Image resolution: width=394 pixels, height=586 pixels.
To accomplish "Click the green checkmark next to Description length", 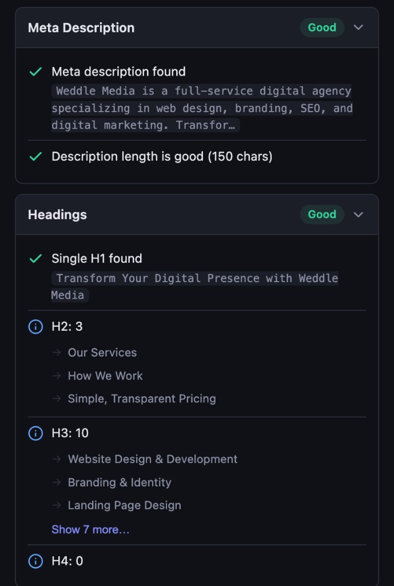I will pyautogui.click(x=36, y=156).
